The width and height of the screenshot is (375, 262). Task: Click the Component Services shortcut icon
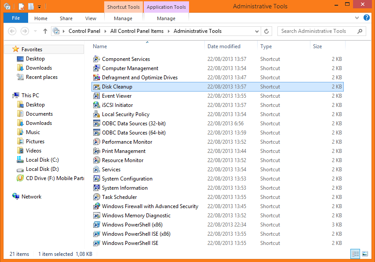(96, 59)
